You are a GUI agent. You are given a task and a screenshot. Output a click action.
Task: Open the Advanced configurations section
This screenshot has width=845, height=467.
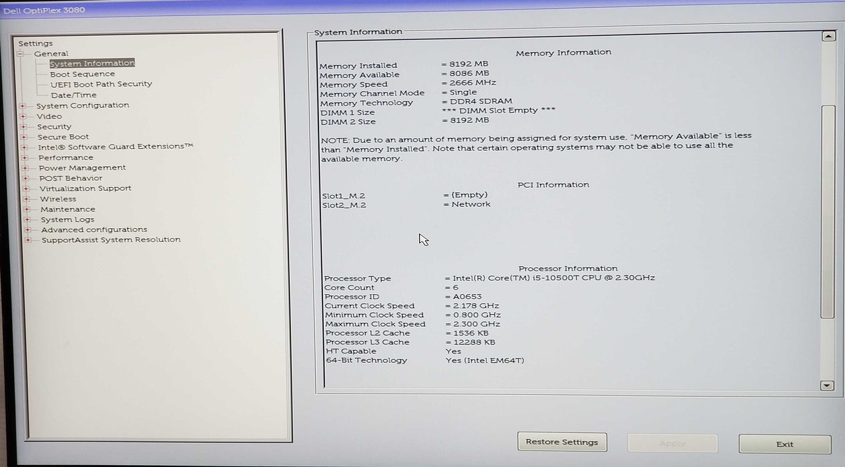93,229
